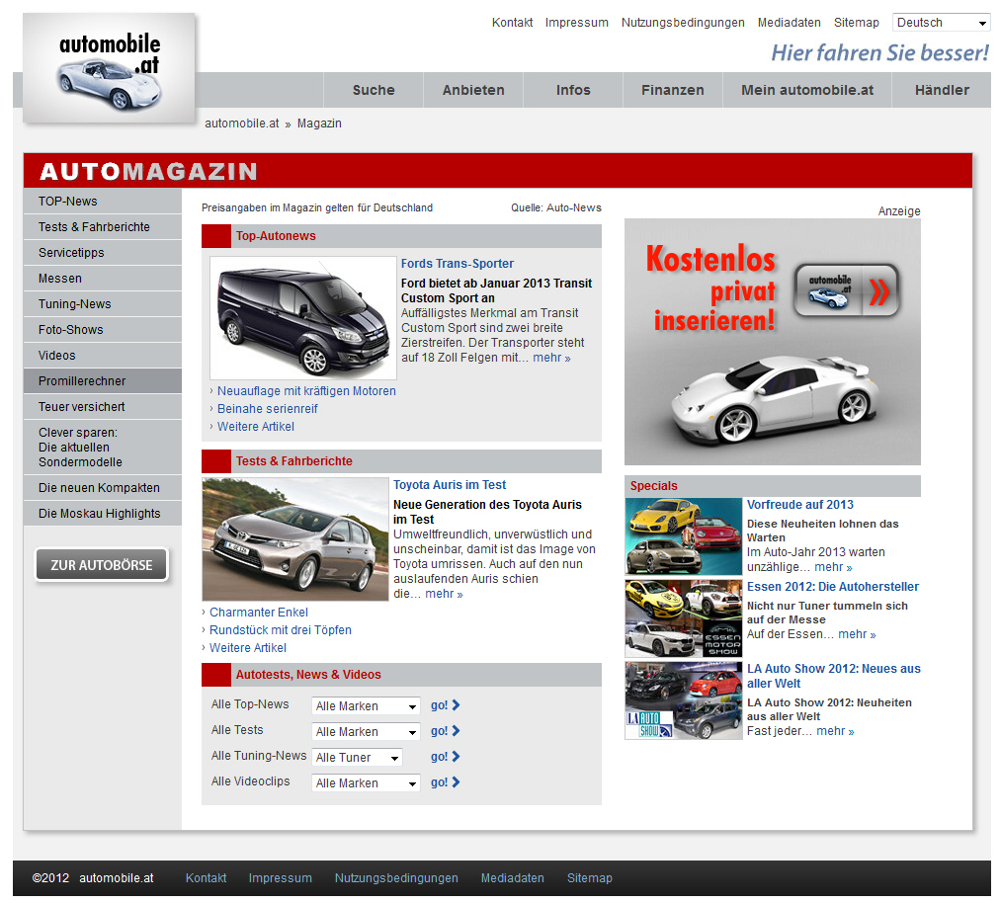
Task: Expand the Alle Tuner dropdown
Action: tap(357, 758)
